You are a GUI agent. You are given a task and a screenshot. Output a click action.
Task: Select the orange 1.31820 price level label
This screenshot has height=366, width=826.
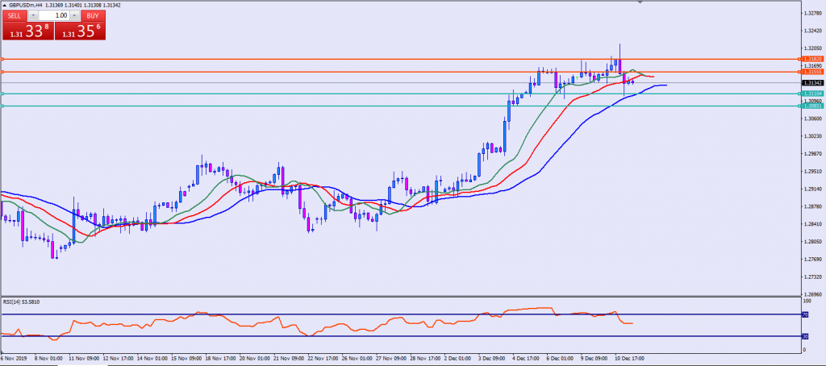click(812, 59)
